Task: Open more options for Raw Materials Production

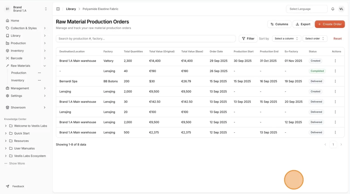Action: coord(39,73)
